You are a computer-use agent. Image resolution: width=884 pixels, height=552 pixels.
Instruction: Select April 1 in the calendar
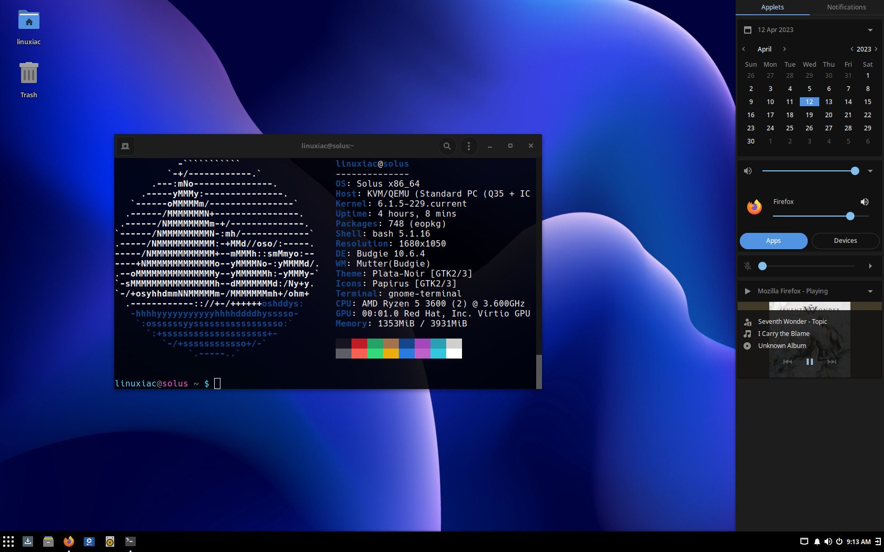click(868, 76)
